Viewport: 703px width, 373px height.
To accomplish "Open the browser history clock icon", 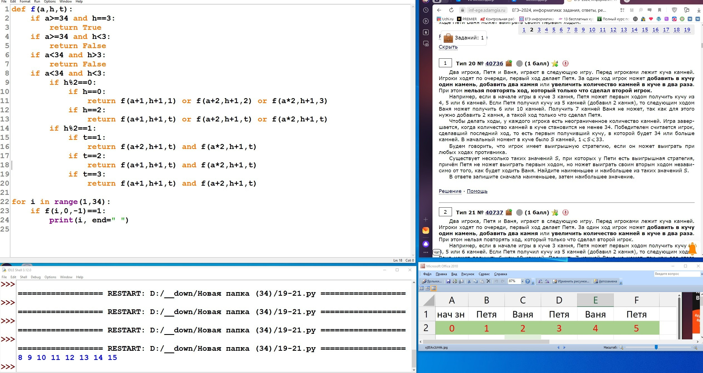I will click(426, 10).
